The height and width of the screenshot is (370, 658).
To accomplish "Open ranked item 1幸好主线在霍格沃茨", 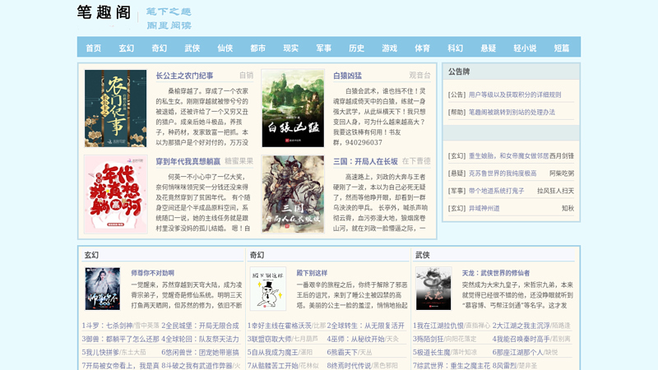I will [x=280, y=326].
